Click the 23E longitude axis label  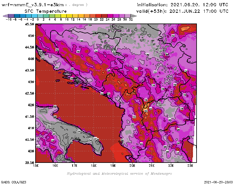pos(190,166)
